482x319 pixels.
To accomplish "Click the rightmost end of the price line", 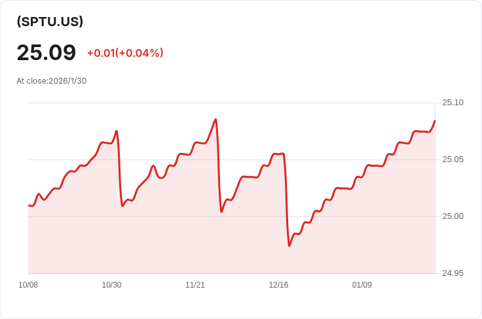I will [x=435, y=120].
